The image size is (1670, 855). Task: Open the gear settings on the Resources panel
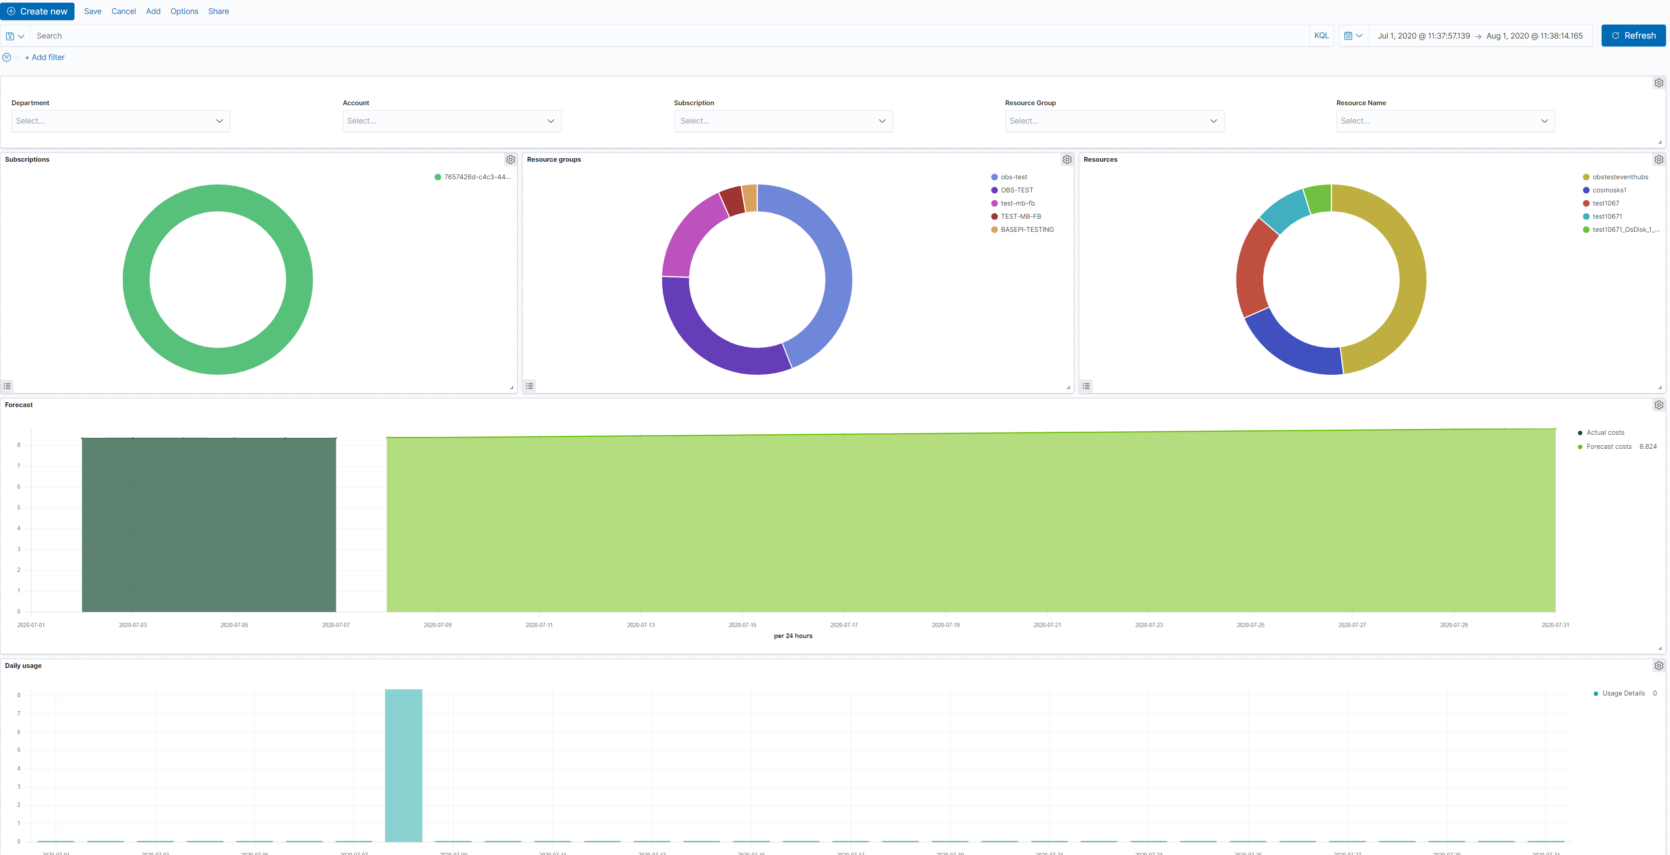[1659, 160]
